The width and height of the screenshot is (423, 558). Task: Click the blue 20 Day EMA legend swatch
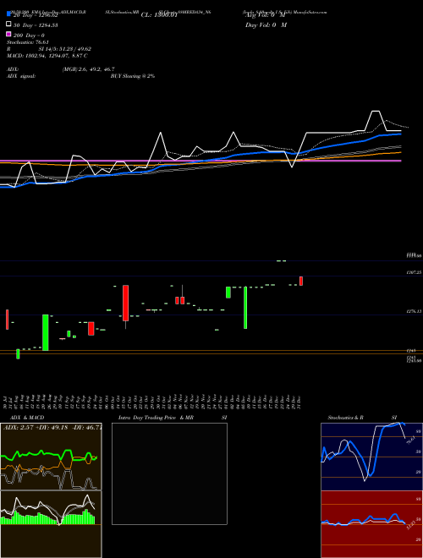coord(8,14)
